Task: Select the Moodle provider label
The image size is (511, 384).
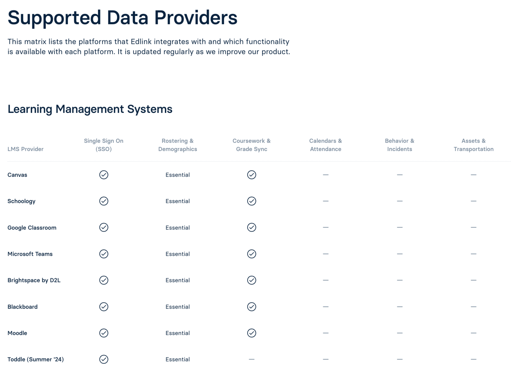Action: [x=17, y=333]
